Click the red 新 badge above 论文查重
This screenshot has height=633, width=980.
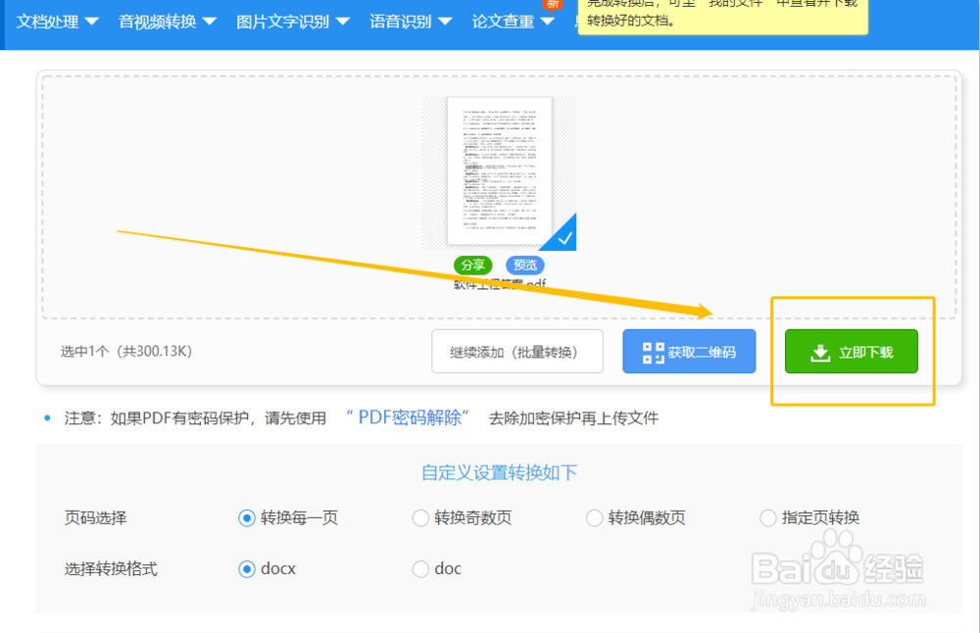pyautogui.click(x=552, y=5)
